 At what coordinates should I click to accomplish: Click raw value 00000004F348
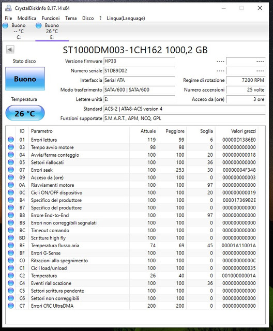click(239, 170)
